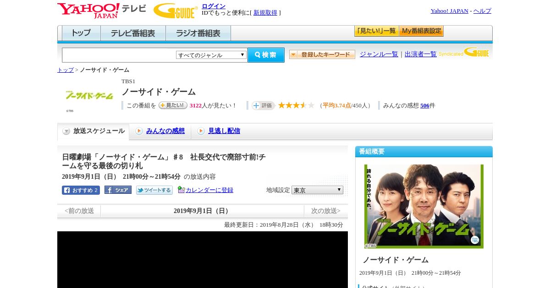Click the Syndicated G-Guide logo
Screen dimensions: 550x288
(464, 52)
